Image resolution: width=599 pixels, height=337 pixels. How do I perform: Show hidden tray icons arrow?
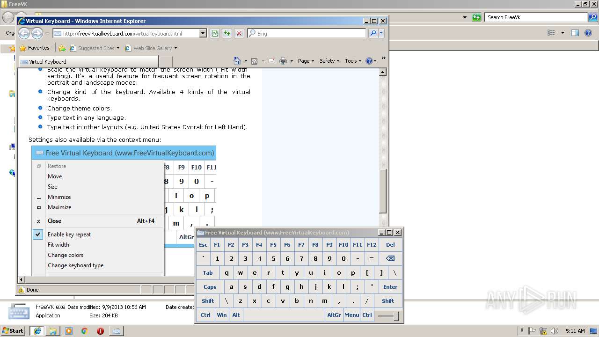522,331
